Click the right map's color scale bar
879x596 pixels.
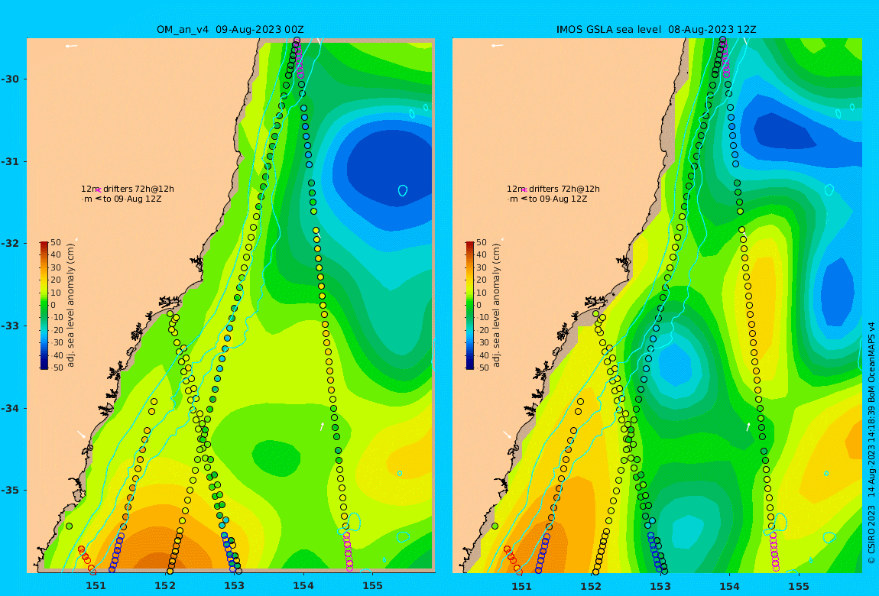[469, 306]
